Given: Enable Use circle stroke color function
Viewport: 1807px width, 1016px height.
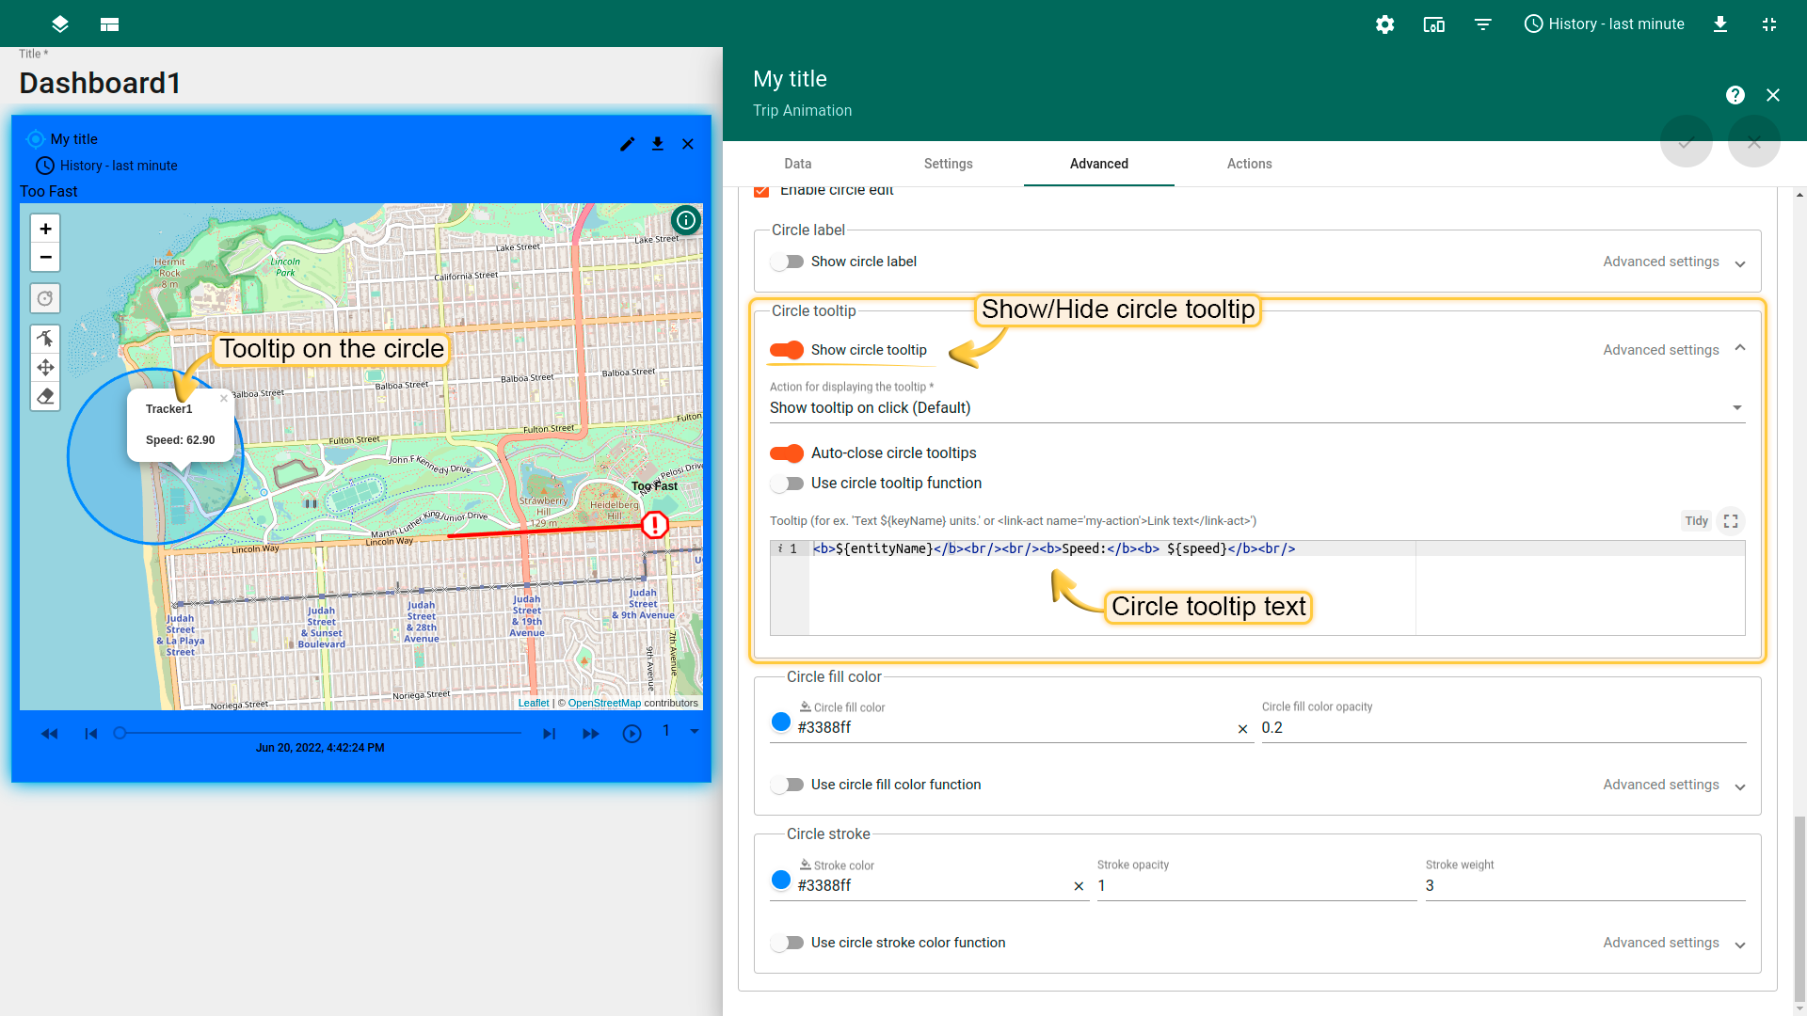Looking at the screenshot, I should [787, 943].
